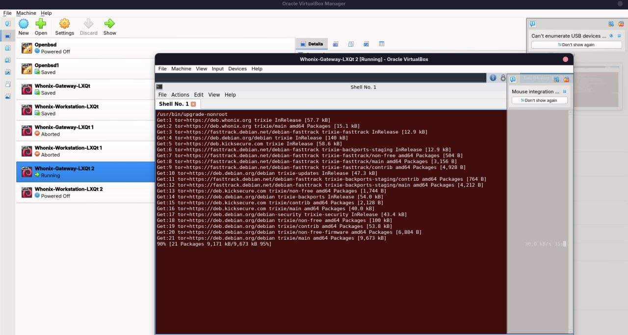This screenshot has width=628, height=335.
Task: Select the Openbsd1 saved machine
Action: [85, 69]
